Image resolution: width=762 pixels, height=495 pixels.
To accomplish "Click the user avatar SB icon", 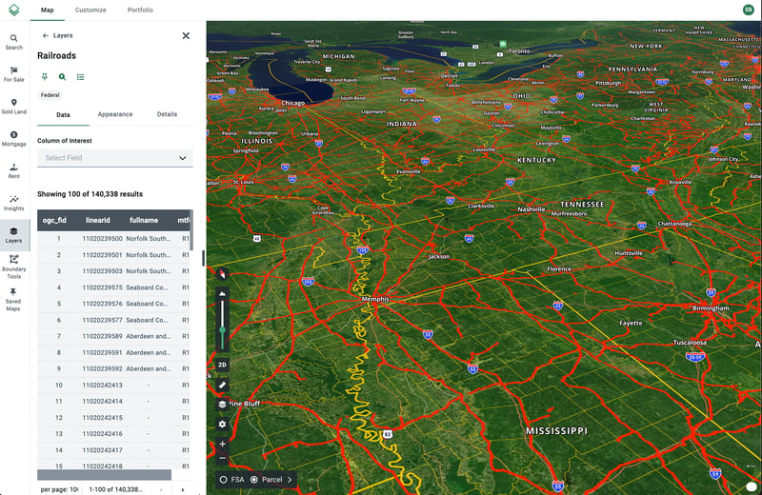I will click(x=749, y=10).
